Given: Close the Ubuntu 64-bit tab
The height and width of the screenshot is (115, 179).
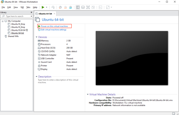Looking at the screenshot, I should [x=55, y=14].
